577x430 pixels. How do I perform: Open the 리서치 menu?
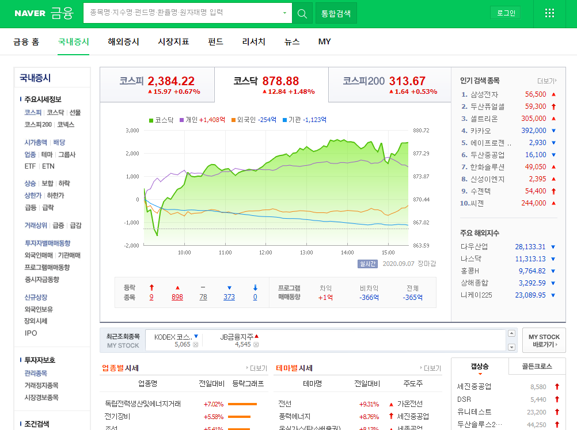[x=253, y=42]
